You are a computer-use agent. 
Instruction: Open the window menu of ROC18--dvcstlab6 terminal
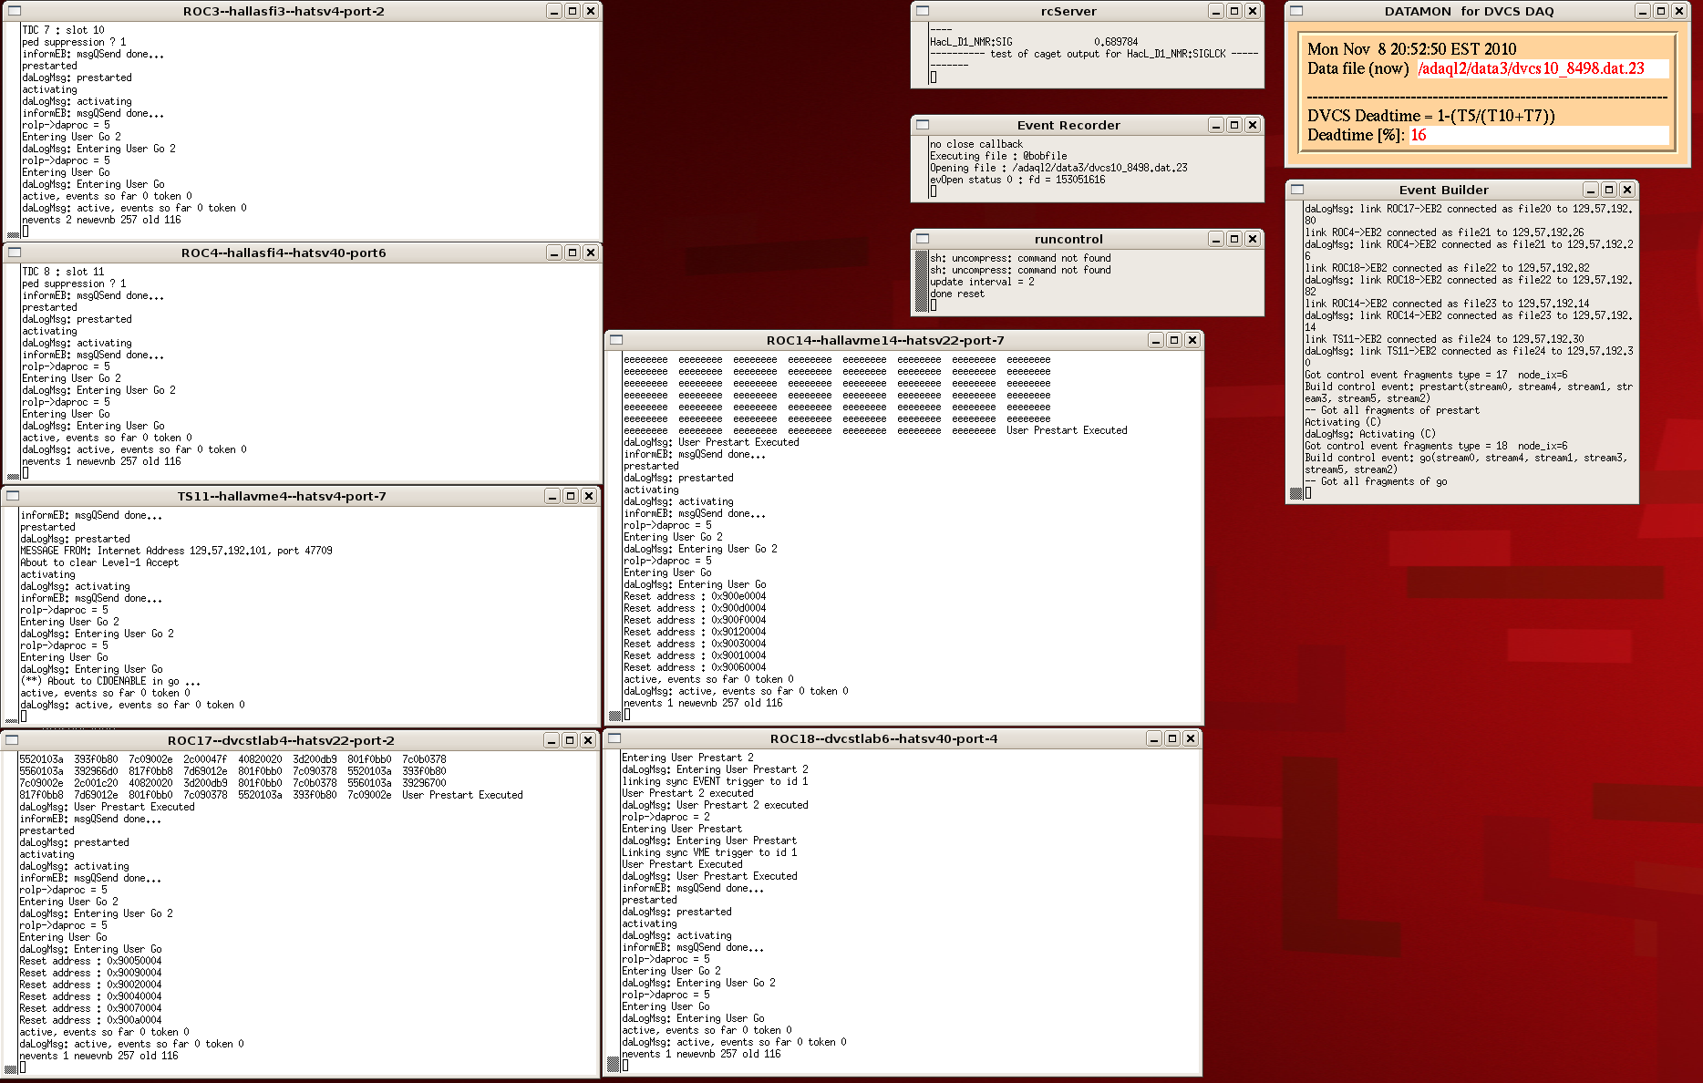614,738
